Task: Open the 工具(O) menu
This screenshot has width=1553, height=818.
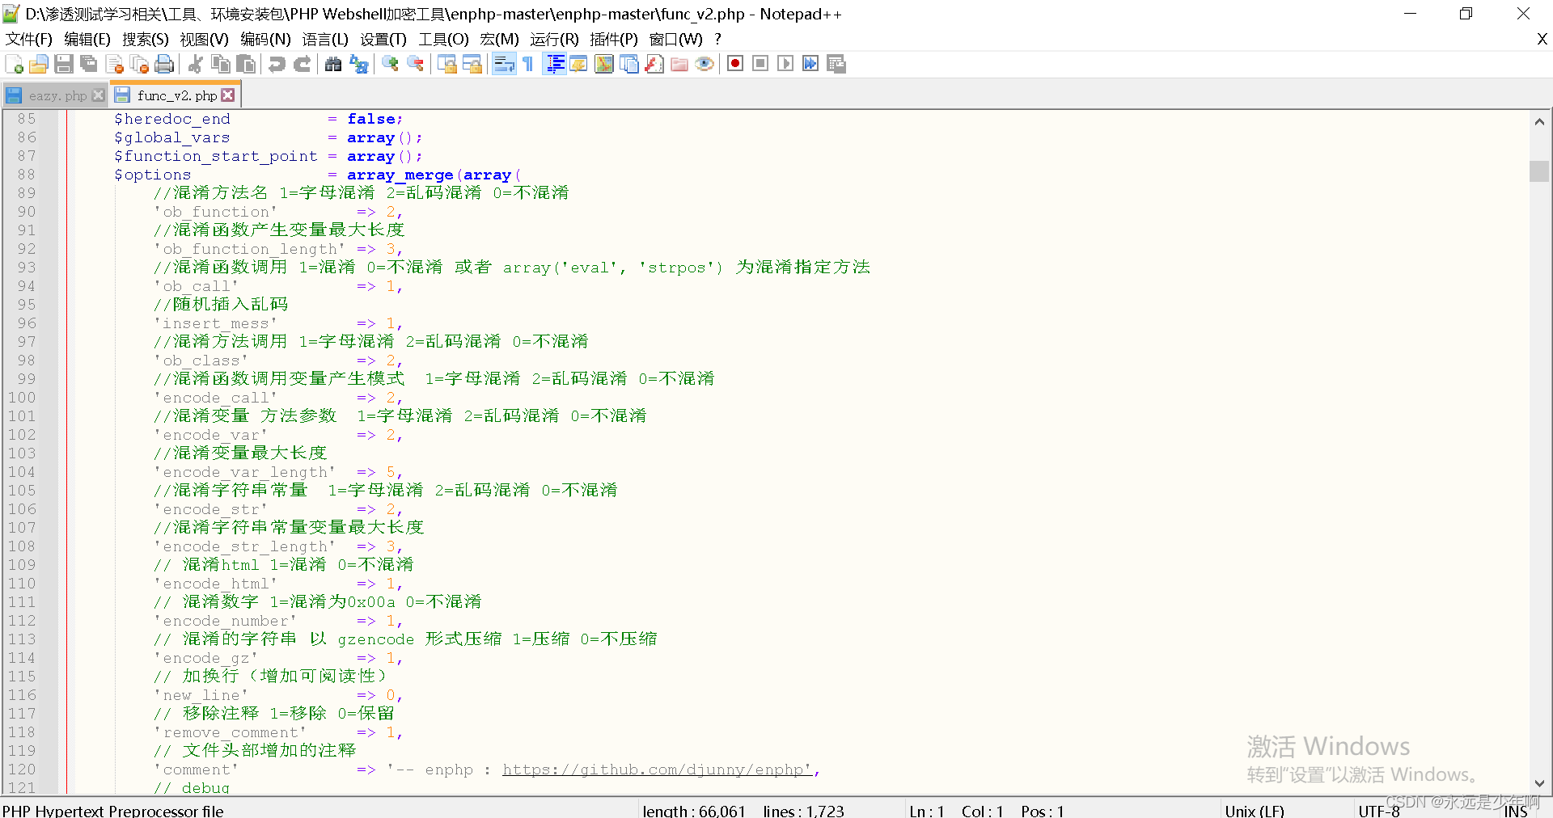Action: (443, 39)
